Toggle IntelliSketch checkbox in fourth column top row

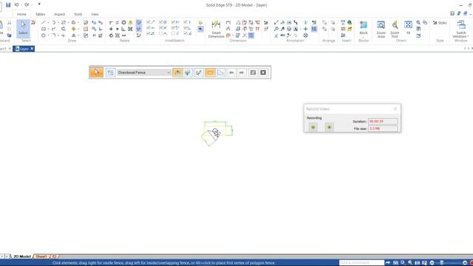click(x=186, y=22)
